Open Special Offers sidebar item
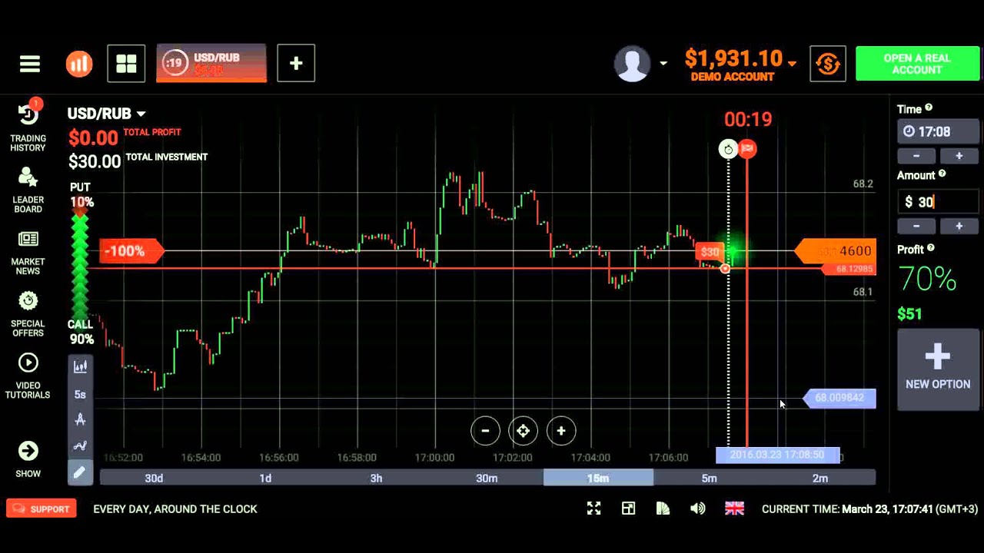984x553 pixels. point(28,314)
